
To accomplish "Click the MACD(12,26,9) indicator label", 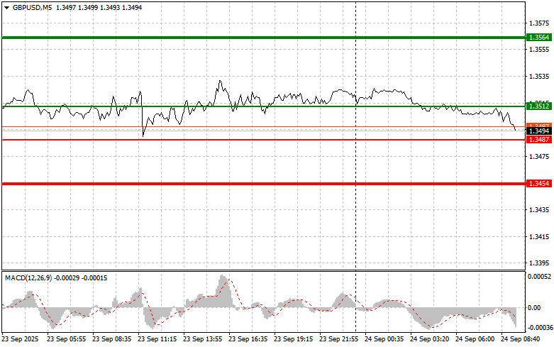I will tap(28, 278).
